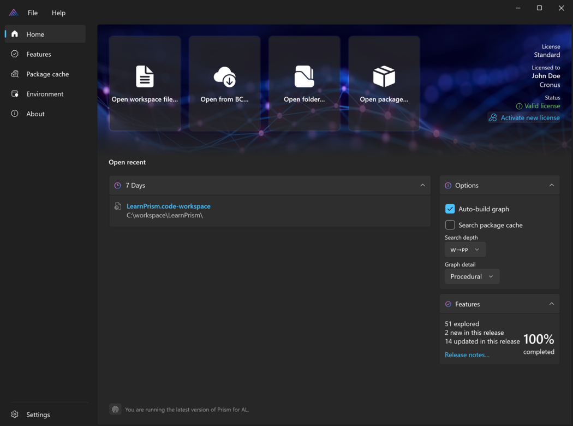Open the Help menu
Image resolution: width=573 pixels, height=426 pixels.
pos(58,13)
